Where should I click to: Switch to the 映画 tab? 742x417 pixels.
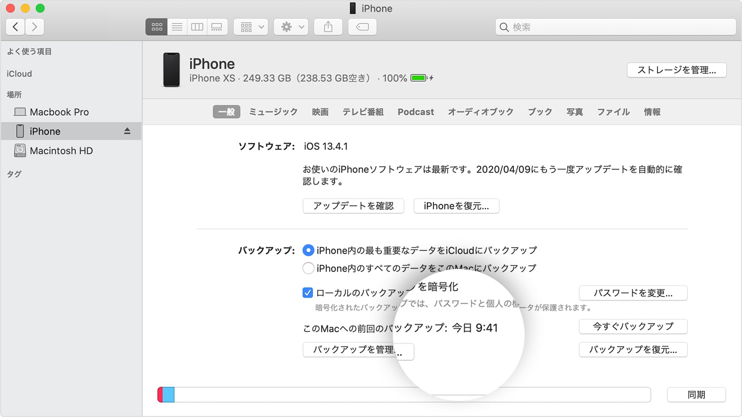(x=320, y=112)
